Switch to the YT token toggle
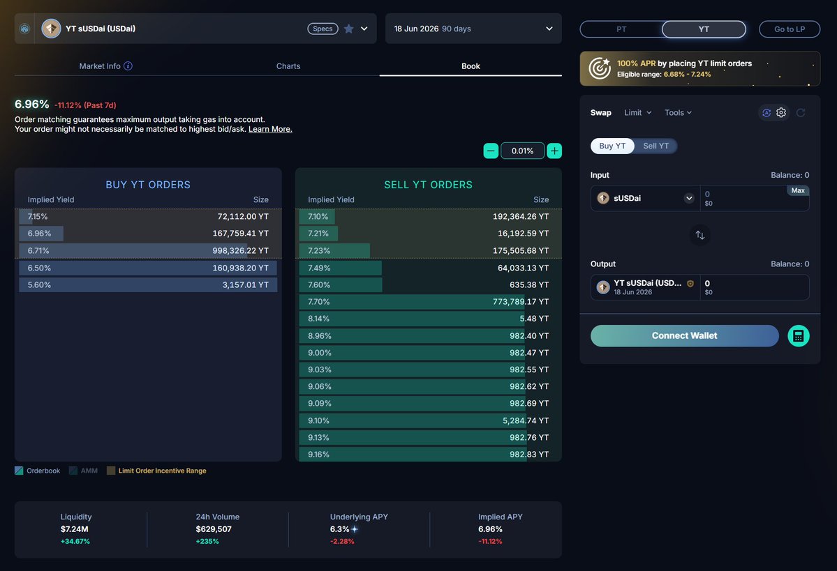This screenshot has height=571, width=837. click(704, 29)
